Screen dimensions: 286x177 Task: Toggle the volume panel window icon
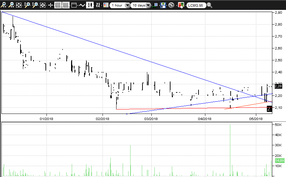point(74,5)
